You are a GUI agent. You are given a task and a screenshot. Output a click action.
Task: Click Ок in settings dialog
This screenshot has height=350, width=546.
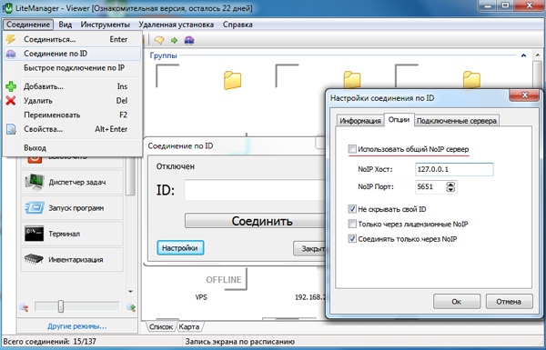(457, 302)
